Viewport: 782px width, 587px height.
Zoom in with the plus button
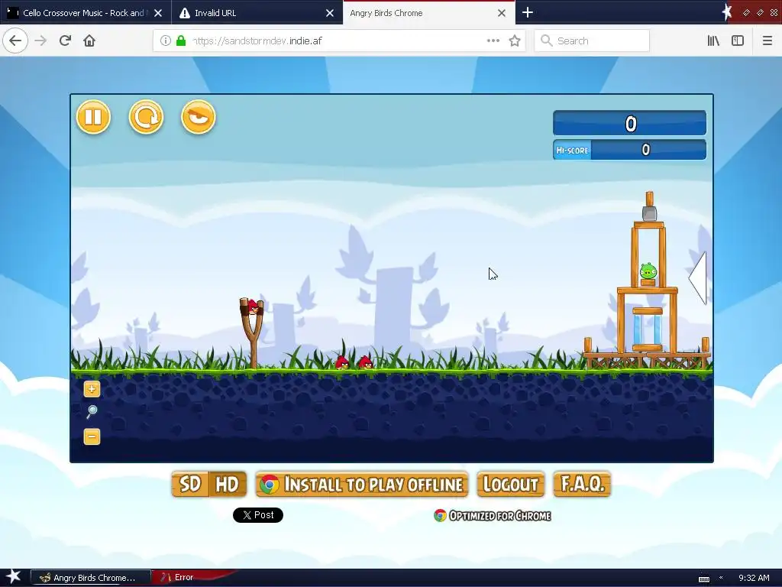click(92, 389)
